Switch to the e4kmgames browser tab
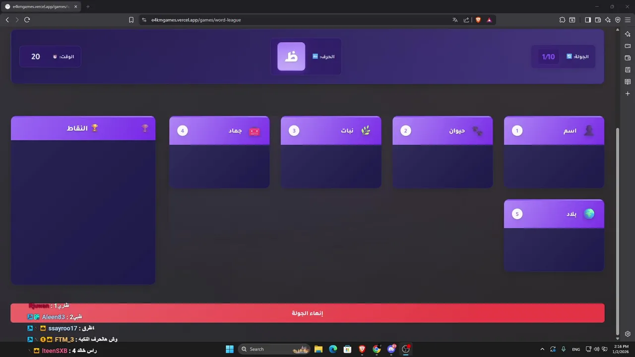This screenshot has height=357, width=635. point(41,6)
